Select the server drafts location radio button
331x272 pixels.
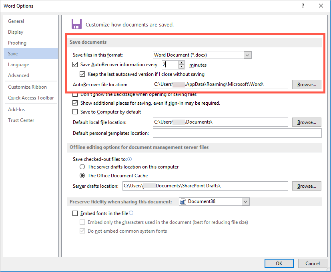[82, 167]
